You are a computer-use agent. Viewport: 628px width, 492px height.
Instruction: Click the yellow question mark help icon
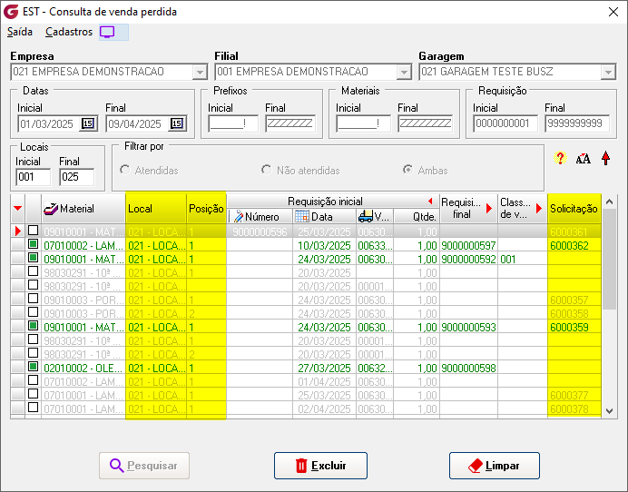click(x=560, y=158)
